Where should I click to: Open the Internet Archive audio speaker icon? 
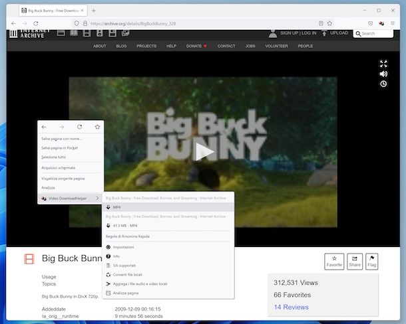(x=99, y=33)
